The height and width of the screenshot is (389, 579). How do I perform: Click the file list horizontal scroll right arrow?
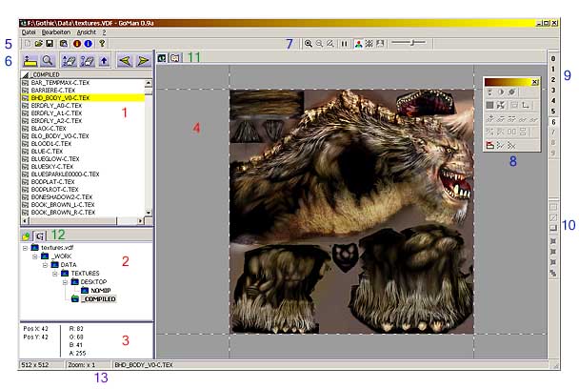click(140, 221)
